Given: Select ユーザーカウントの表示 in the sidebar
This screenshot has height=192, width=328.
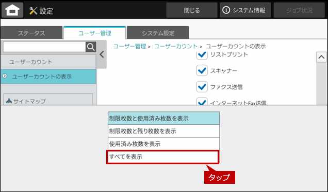Looking at the screenshot, I should click(48, 76).
